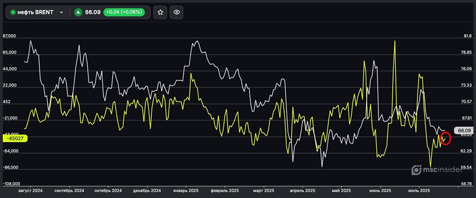Screen dimensions: 476x198
Task: Click the 87,000 label on left axis
Action: [x=10, y=36]
